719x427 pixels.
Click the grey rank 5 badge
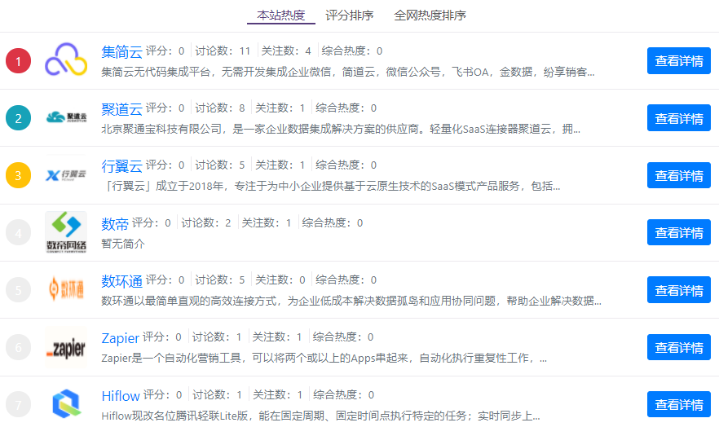coord(18,290)
